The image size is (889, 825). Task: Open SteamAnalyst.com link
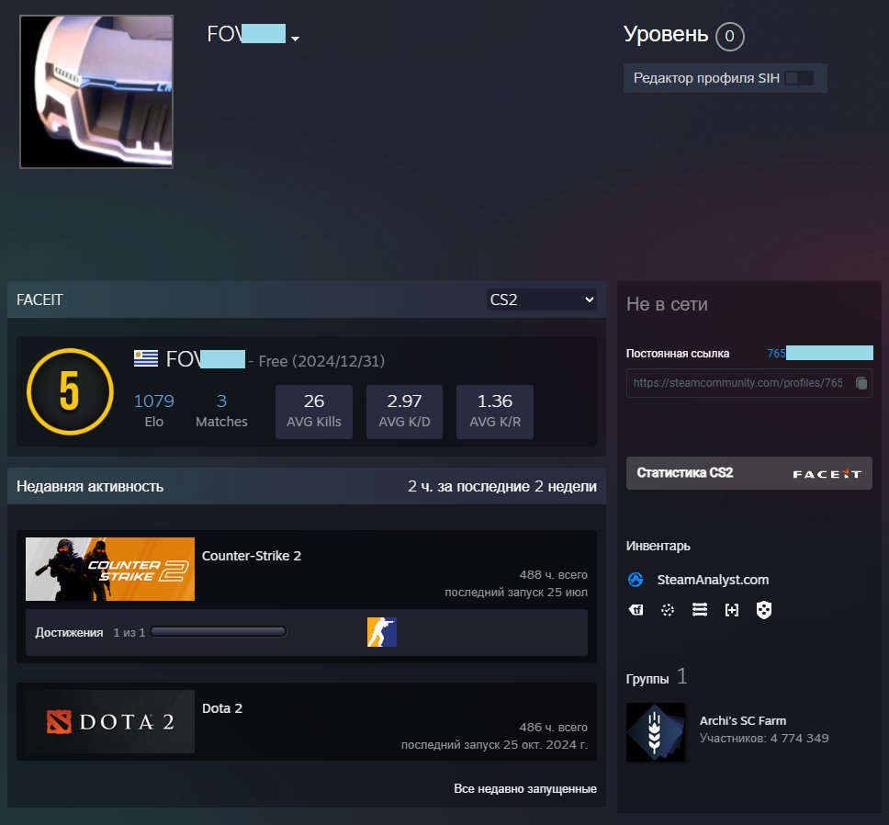coord(713,580)
